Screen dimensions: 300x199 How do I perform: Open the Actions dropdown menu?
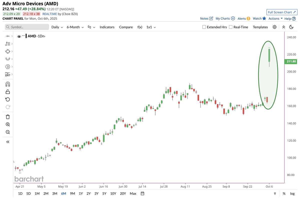click(275, 18)
